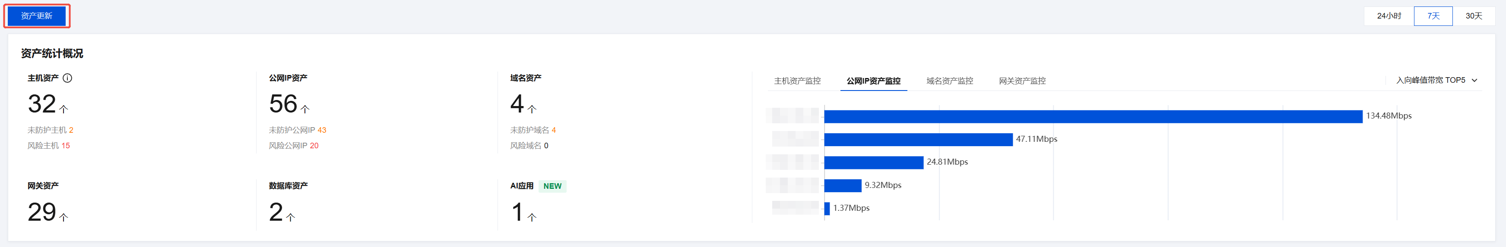Viewport: 1506px width, 247px height.
Task: Click the 资产更新 button
Action: click(x=37, y=16)
